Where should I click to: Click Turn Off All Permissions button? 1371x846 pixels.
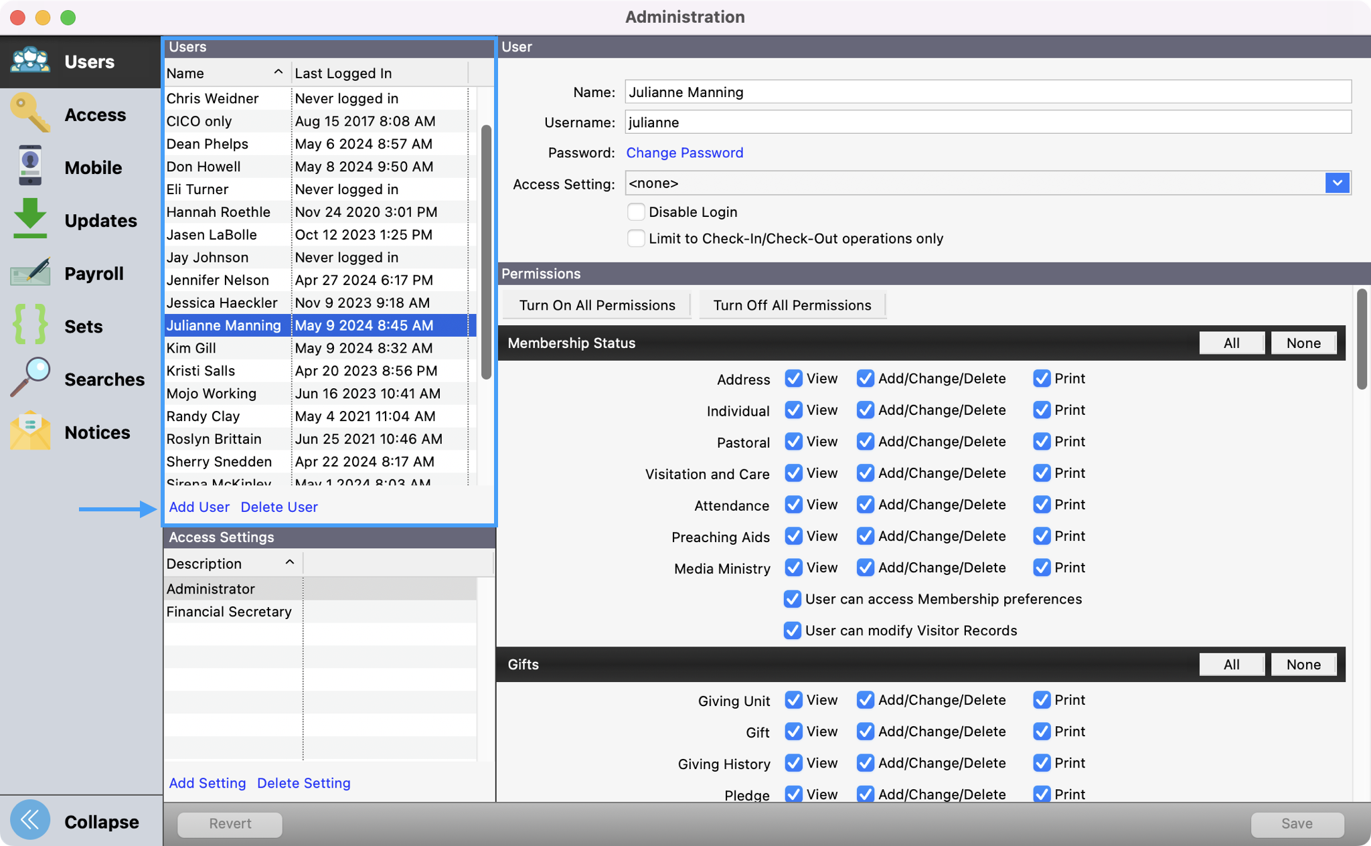792,305
